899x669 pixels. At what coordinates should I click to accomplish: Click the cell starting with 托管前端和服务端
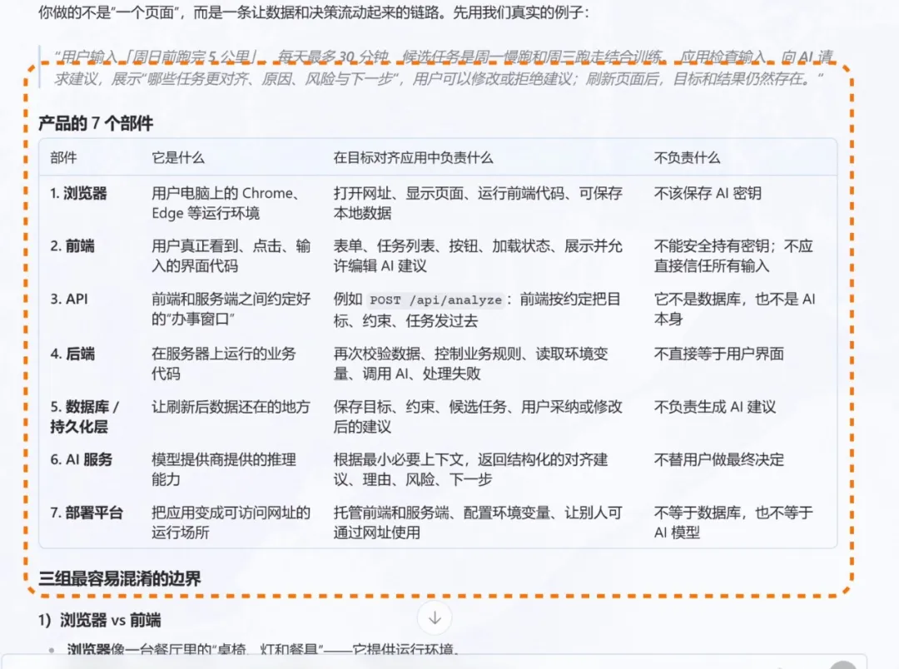(x=478, y=523)
